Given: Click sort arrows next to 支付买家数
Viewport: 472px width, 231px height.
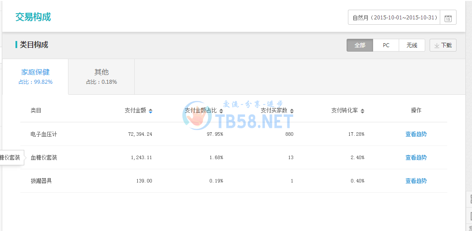Looking at the screenshot, I should pyautogui.click(x=292, y=111).
